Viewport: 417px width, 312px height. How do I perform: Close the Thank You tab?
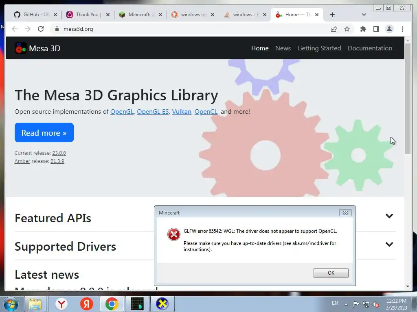click(108, 15)
